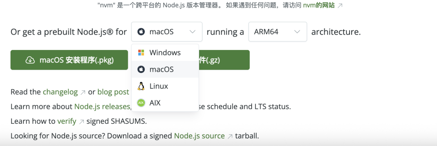
Task: Click the partially hidden .gz download button
Action: [224, 60]
